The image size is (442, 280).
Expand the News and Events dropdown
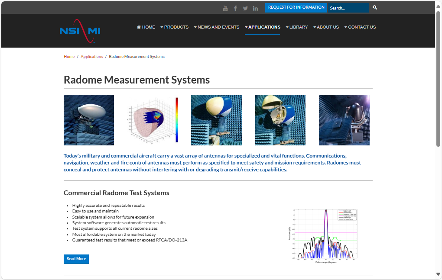click(x=216, y=27)
